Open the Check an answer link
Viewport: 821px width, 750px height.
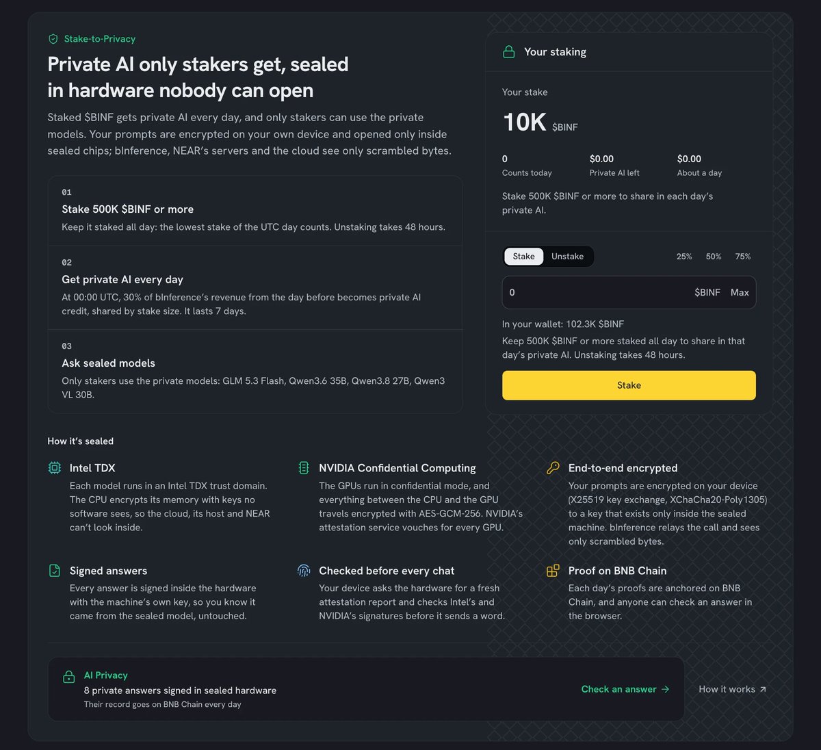coord(625,689)
